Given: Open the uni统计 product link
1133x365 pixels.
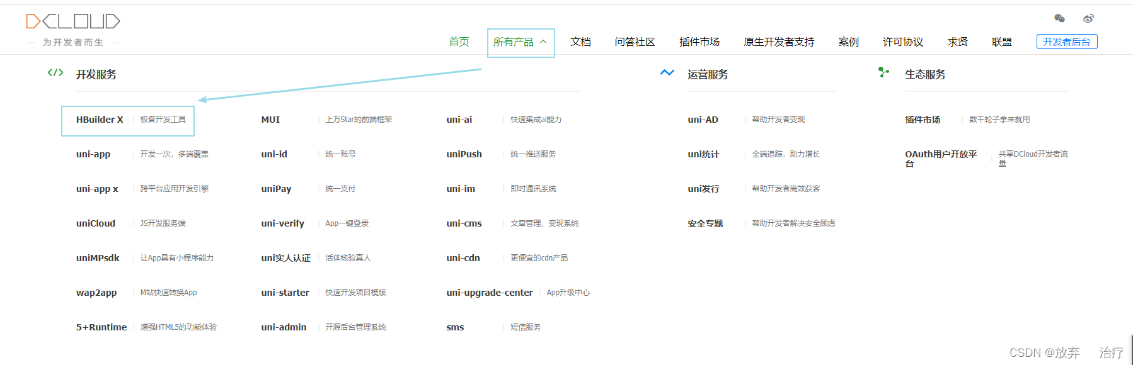Looking at the screenshot, I should [x=703, y=154].
